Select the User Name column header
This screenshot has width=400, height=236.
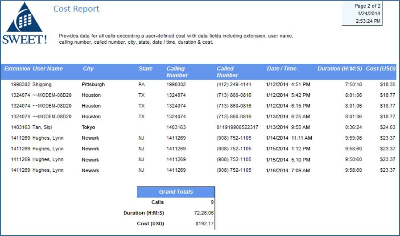[48, 69]
